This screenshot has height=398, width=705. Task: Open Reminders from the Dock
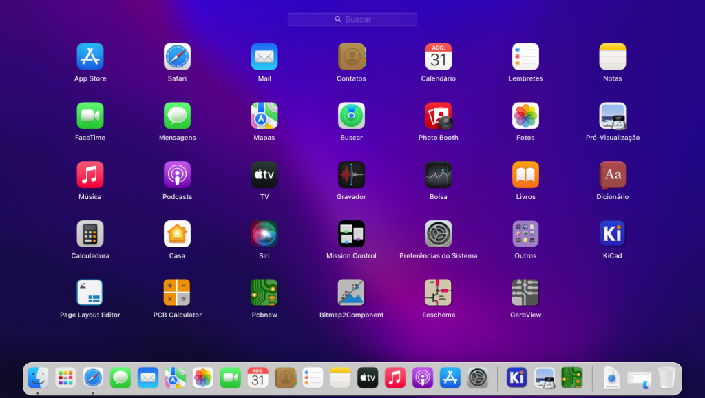click(x=313, y=378)
